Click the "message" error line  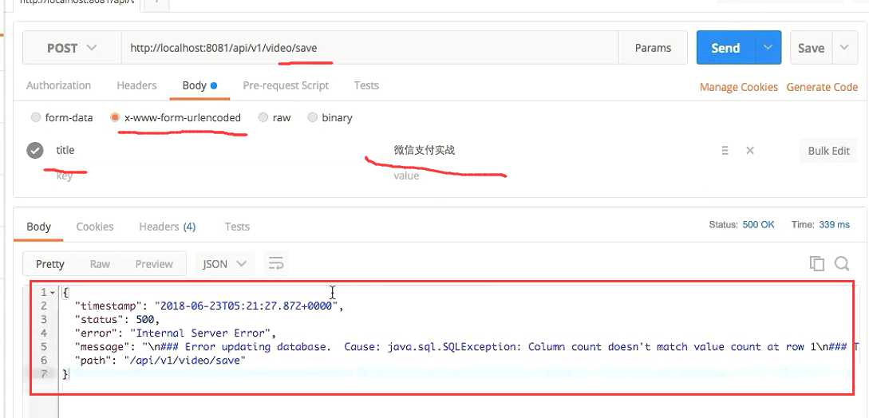coord(467,347)
